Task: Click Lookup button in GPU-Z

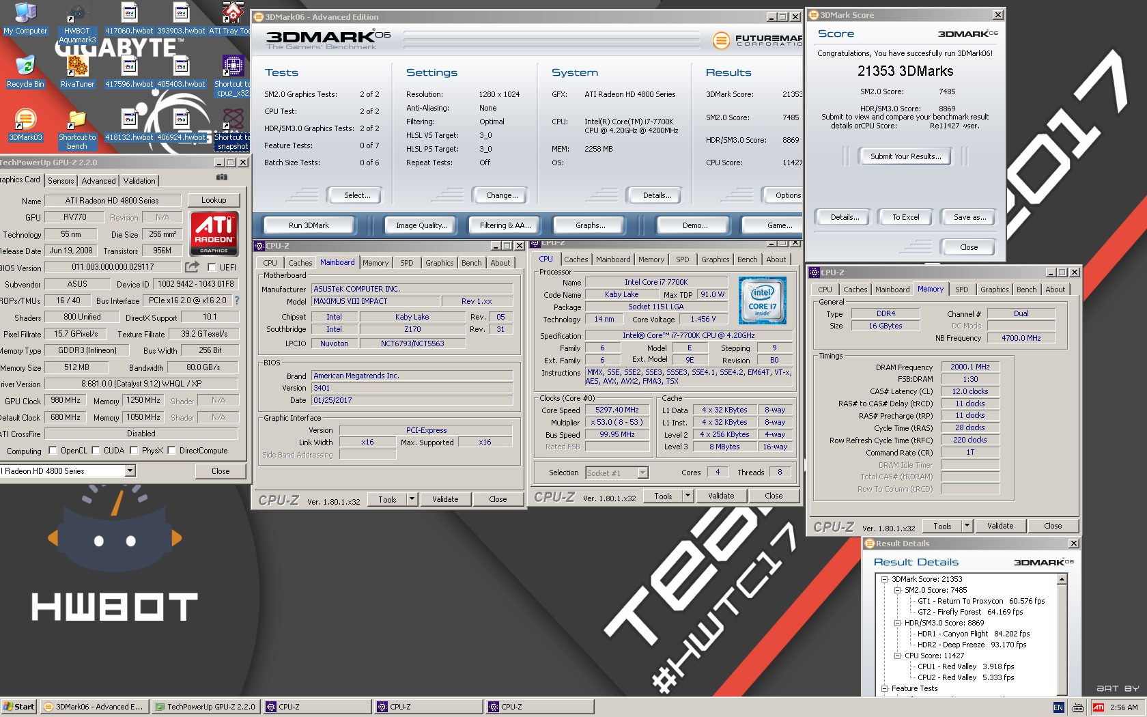Action: (214, 200)
